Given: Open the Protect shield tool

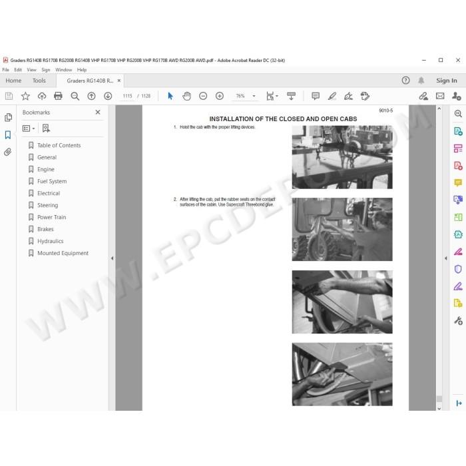Looking at the screenshot, I should (x=458, y=269).
